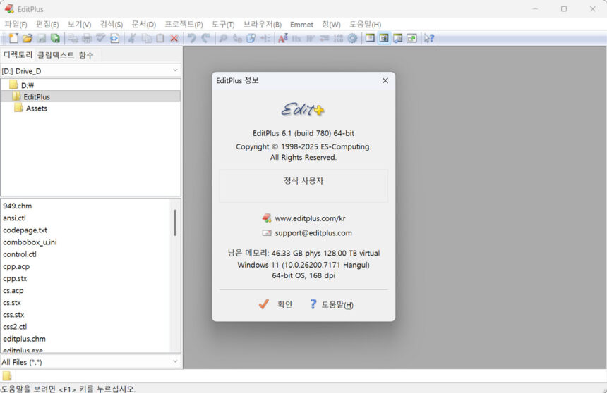This screenshot has height=393, width=607.
Task: Click the red Delete X toolbar icon
Action: (x=174, y=38)
